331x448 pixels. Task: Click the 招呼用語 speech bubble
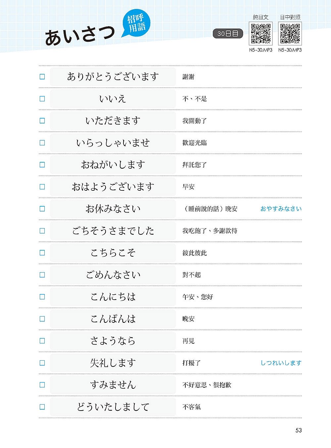[136, 24]
